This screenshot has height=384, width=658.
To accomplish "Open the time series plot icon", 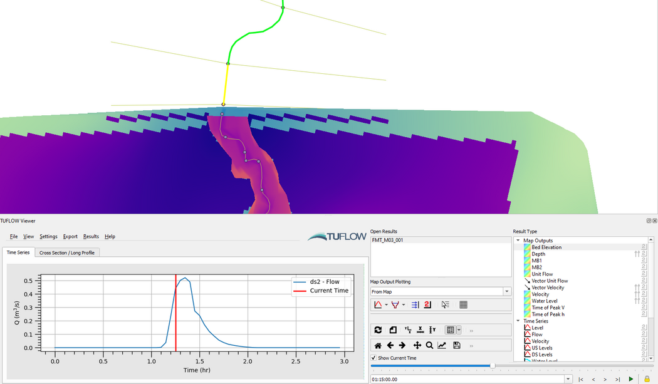I will 378,304.
